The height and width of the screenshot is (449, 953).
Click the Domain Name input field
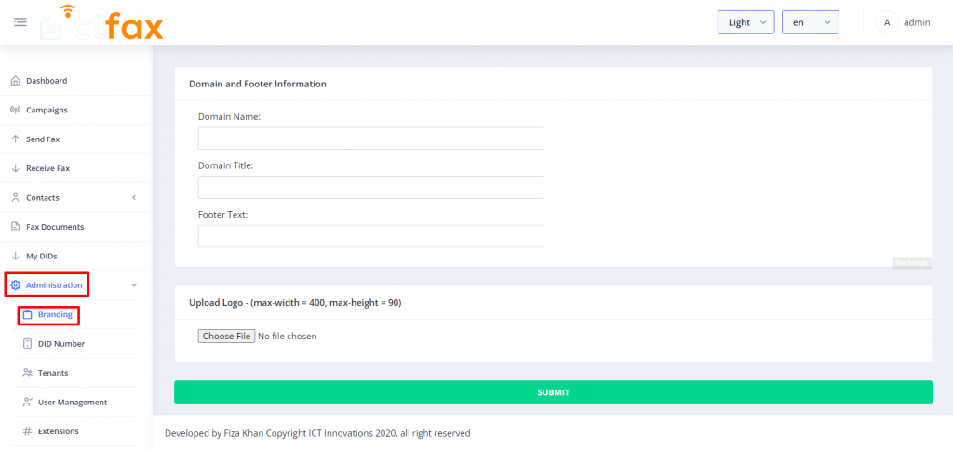tap(370, 139)
